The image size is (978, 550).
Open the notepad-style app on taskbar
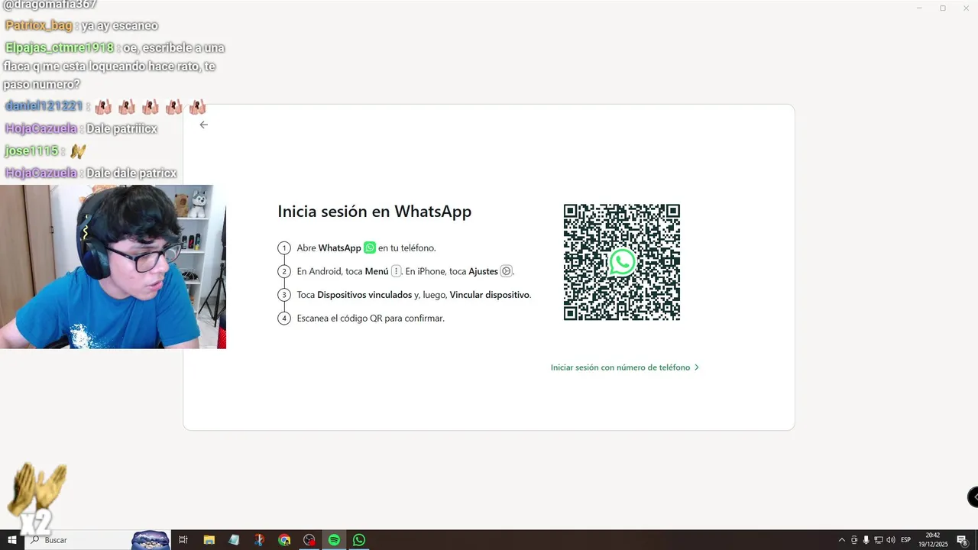234,540
